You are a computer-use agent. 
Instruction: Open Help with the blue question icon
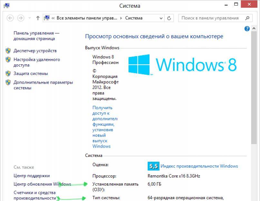(x=247, y=29)
